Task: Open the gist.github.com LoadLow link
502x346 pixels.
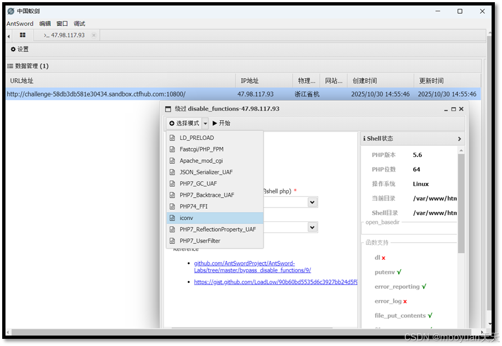Action: point(275,282)
